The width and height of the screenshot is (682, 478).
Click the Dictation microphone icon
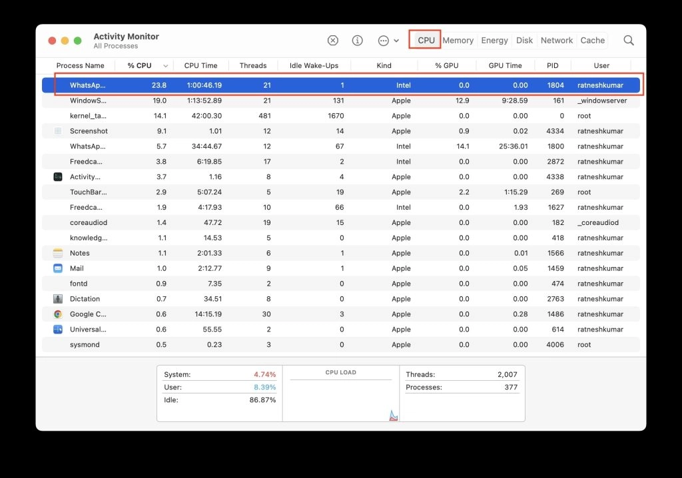click(58, 299)
